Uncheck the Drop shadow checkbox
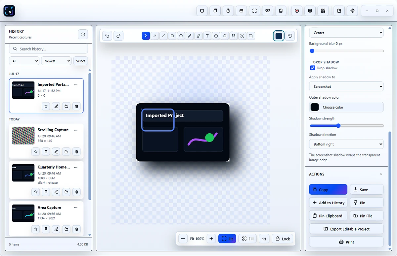 (312, 68)
